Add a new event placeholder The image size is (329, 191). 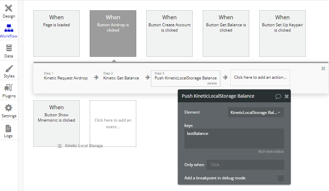tap(113, 123)
